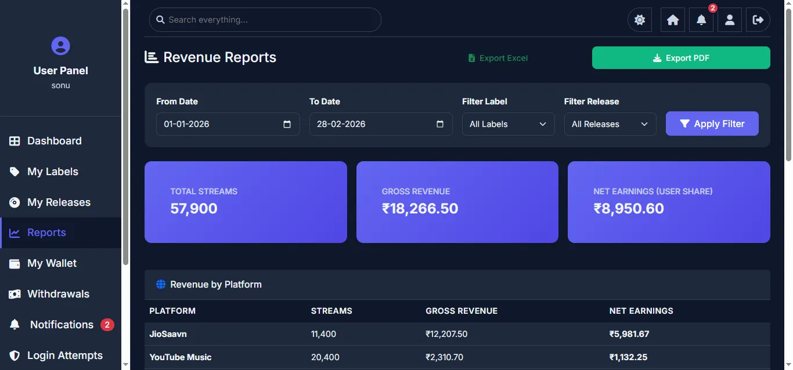Click the Login Attempts shield icon

pyautogui.click(x=15, y=356)
